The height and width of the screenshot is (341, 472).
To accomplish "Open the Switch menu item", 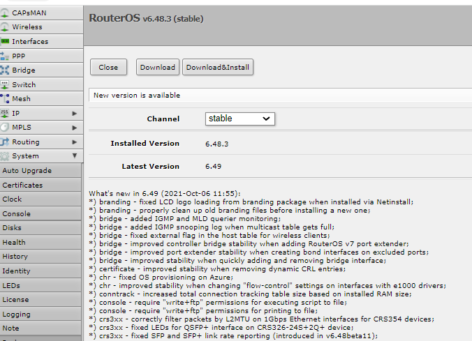I will click(41, 84).
